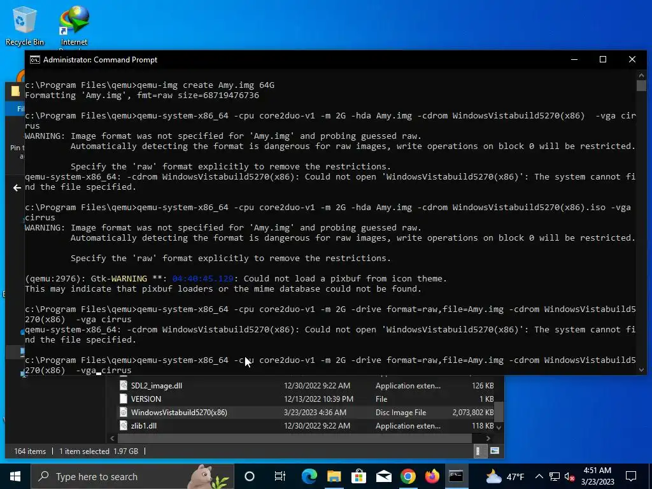Click the muted volume tray icon

(x=570, y=476)
